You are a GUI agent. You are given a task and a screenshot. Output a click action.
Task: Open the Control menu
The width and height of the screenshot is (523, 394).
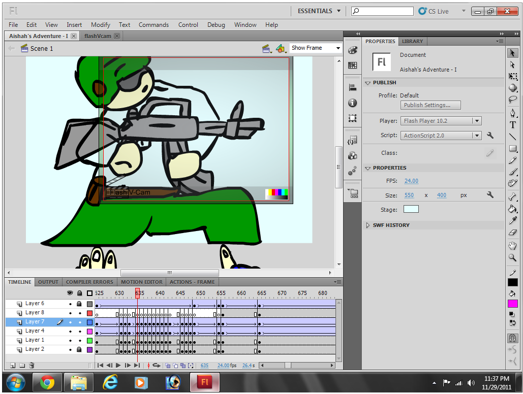click(x=188, y=25)
